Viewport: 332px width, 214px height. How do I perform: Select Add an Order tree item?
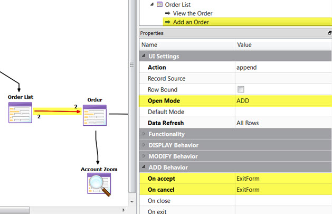point(191,22)
